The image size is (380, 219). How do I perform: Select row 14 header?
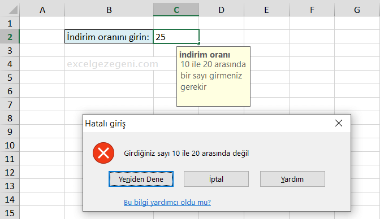tap(10, 199)
